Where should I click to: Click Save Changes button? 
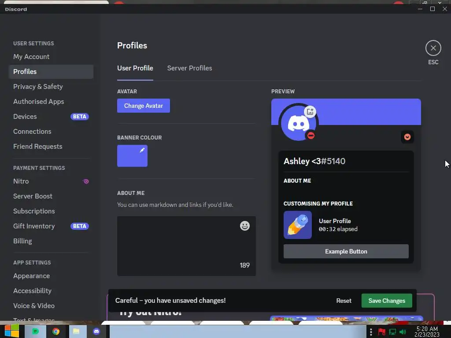point(387,301)
